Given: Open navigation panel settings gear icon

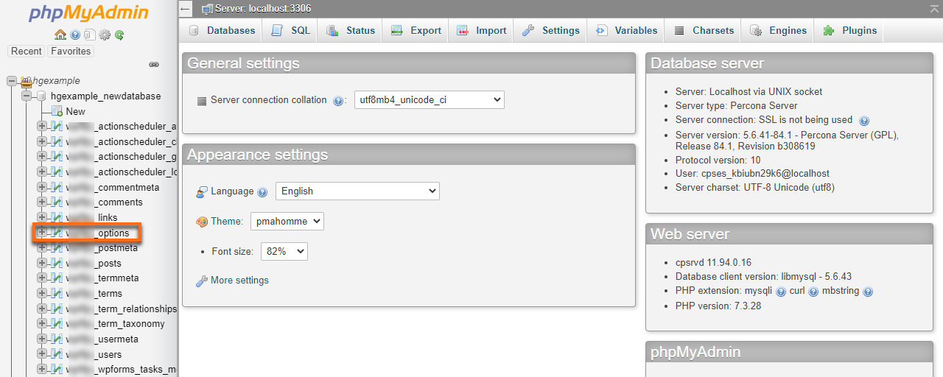Looking at the screenshot, I should pyautogui.click(x=105, y=35).
